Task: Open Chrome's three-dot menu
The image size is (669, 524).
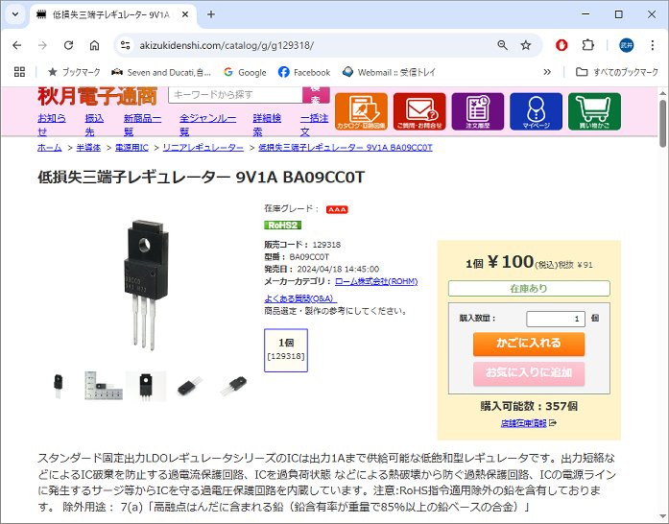Action: [x=652, y=45]
